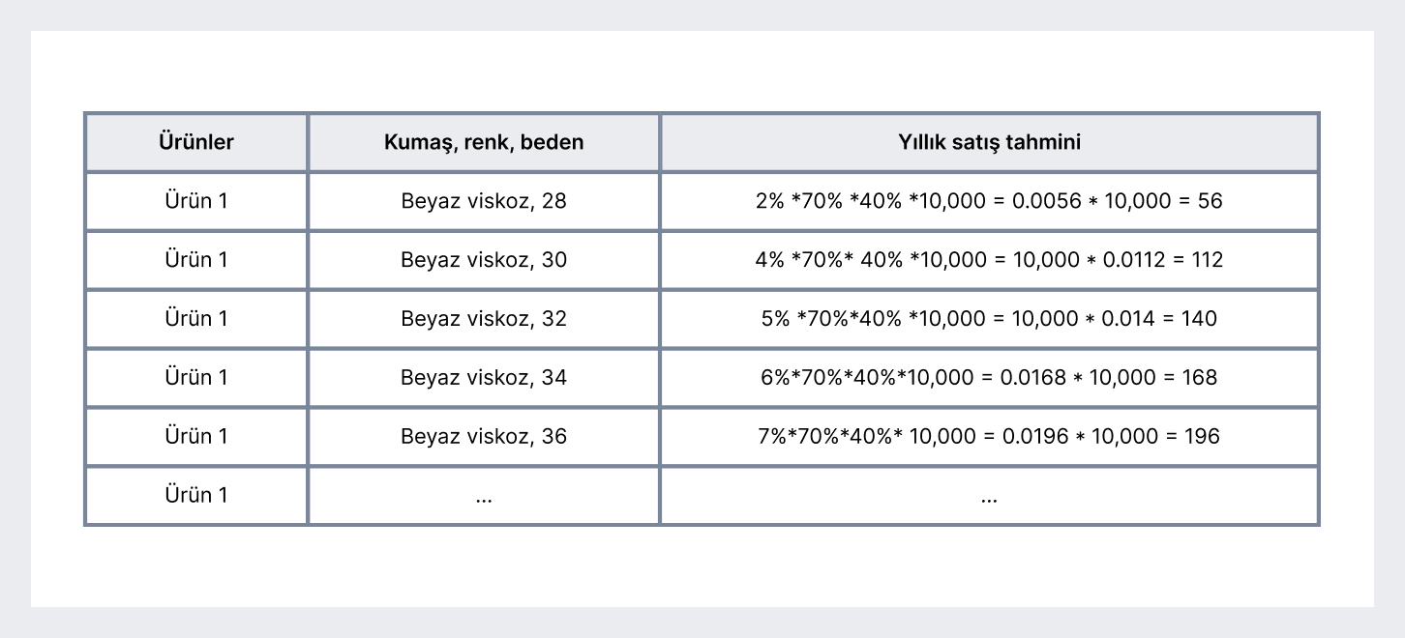
Task: Click the Ürünler column header
Action: pos(196,143)
